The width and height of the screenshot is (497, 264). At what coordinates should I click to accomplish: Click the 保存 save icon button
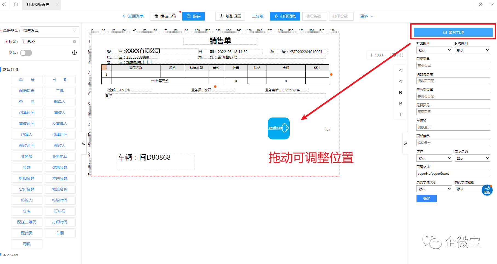tap(193, 16)
